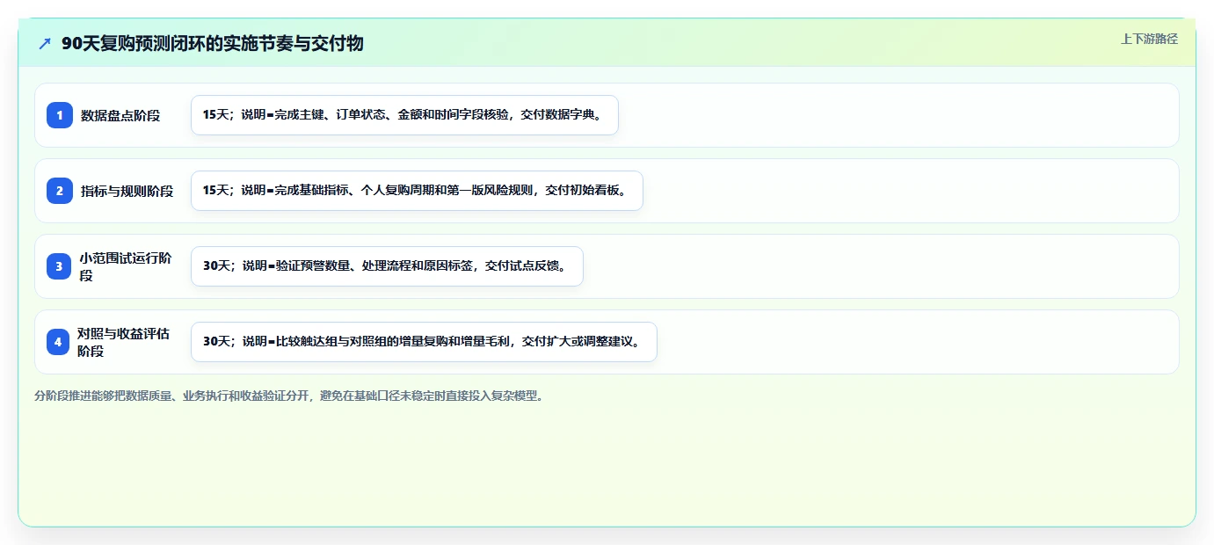Click the 小范围试运行阶段 stage label
This screenshot has width=1214, height=545.
point(127,266)
